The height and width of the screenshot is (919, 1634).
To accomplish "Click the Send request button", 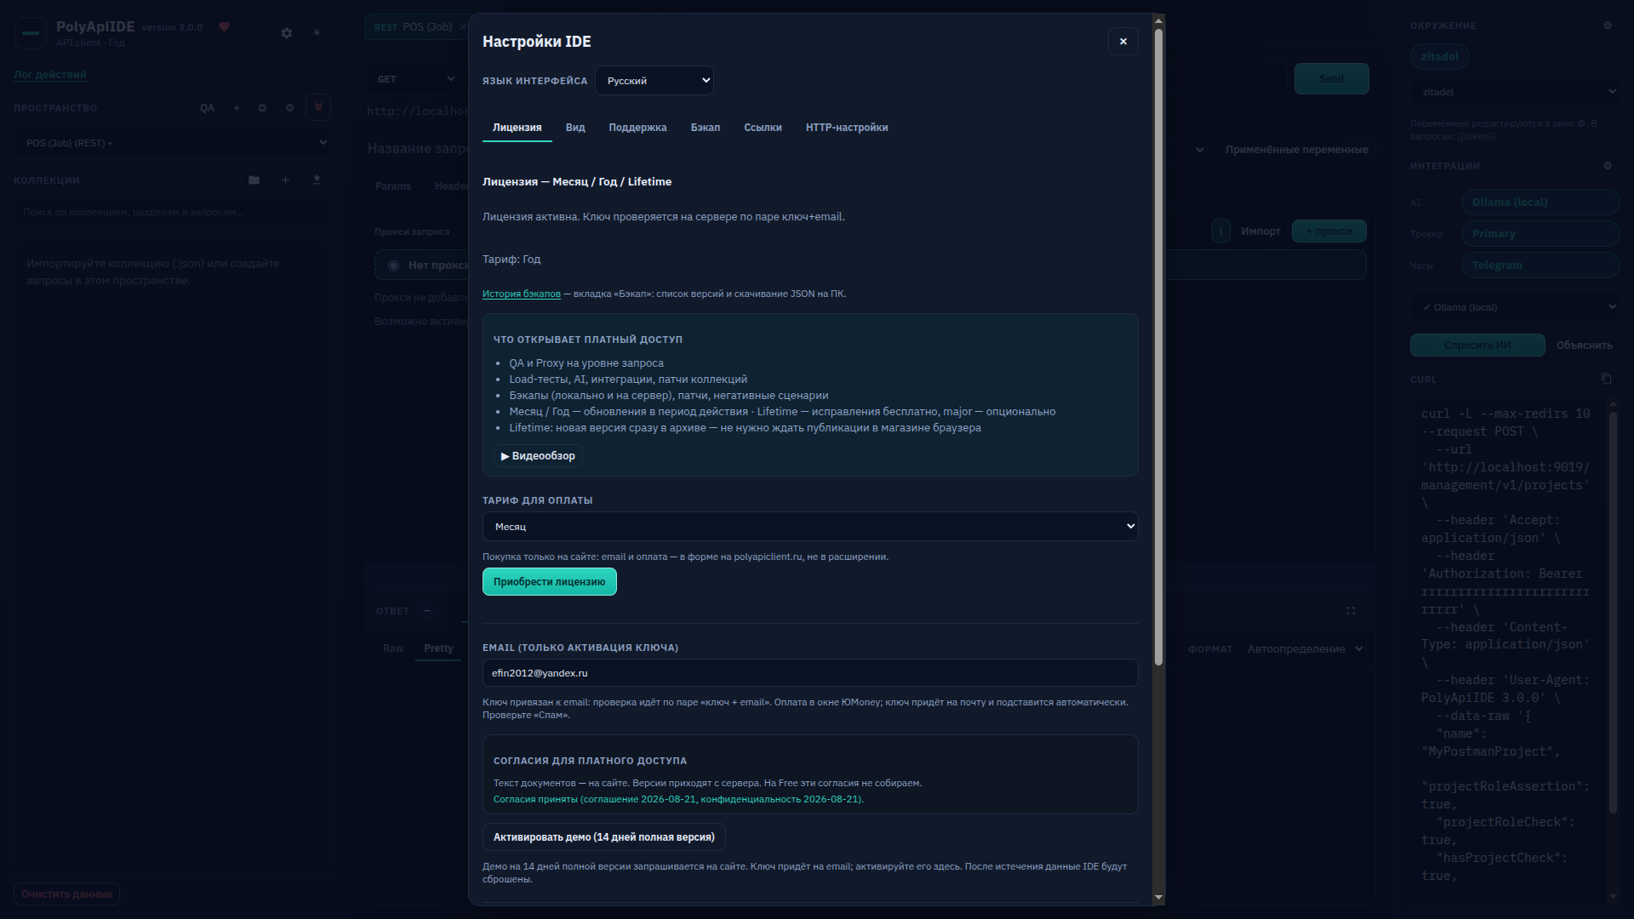I will [x=1331, y=79].
